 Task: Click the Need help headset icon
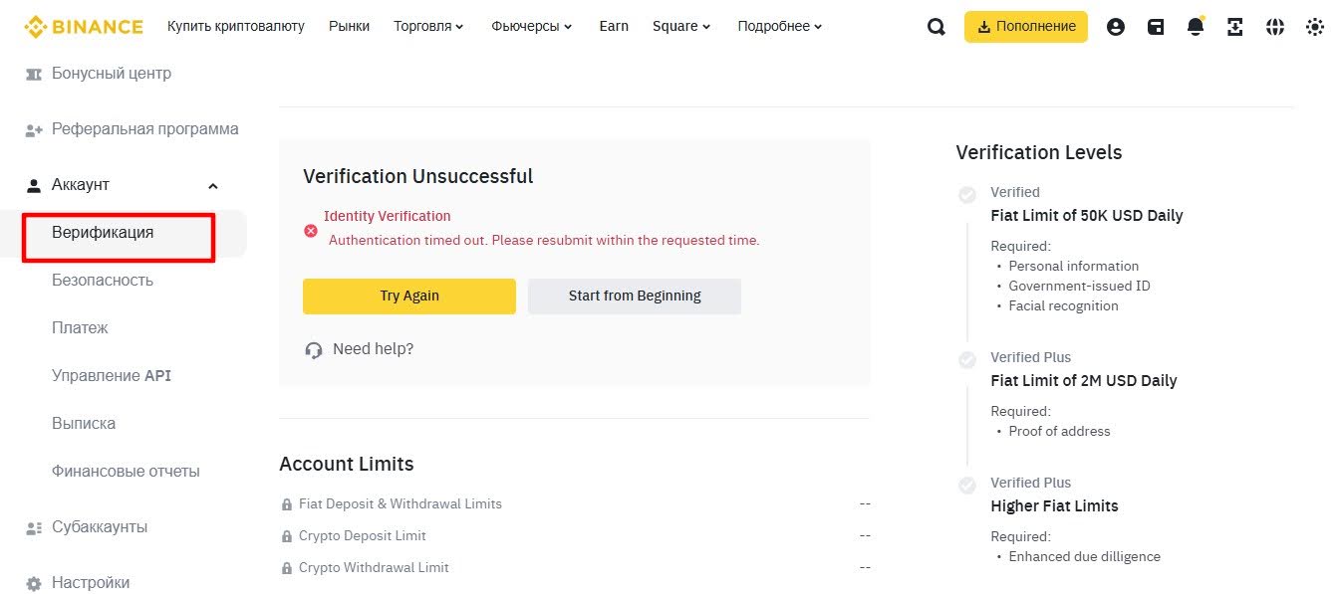[314, 349]
